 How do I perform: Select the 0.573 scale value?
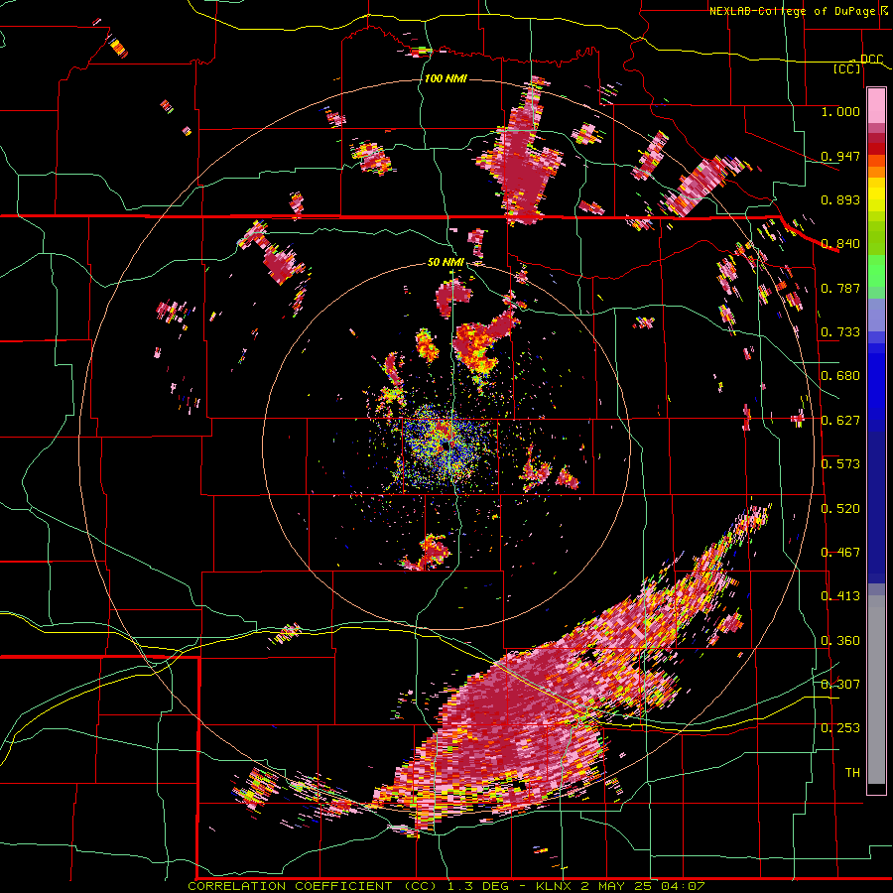pos(840,464)
